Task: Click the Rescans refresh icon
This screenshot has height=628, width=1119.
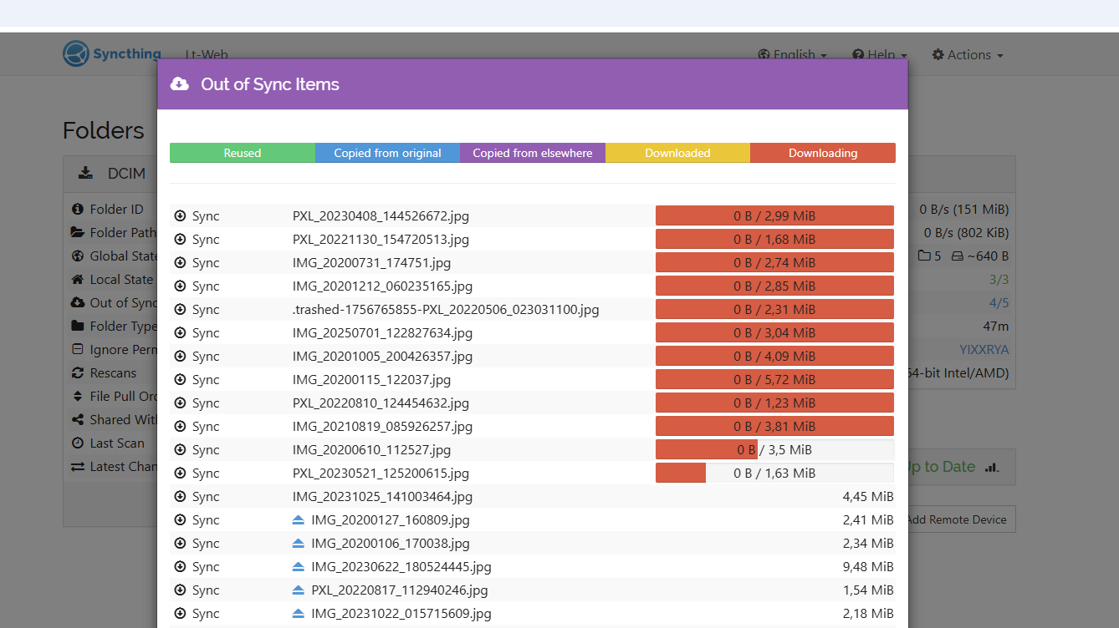Action: point(78,373)
